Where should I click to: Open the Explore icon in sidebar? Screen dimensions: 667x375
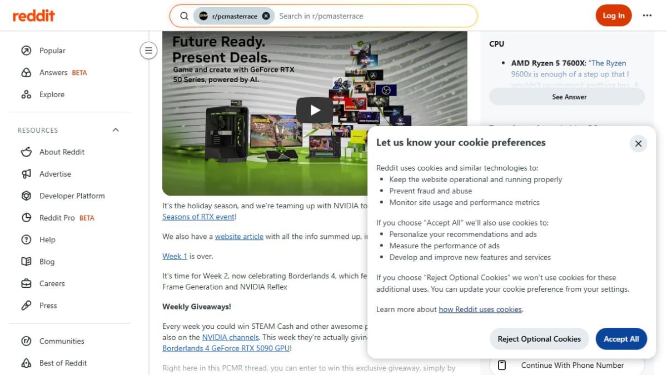point(26,94)
